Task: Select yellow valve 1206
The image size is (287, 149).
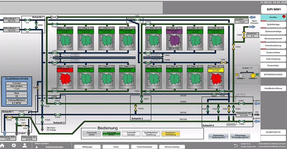Action: [223, 62]
